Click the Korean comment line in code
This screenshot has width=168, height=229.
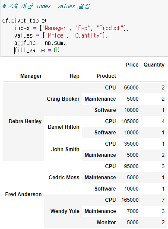46,6
